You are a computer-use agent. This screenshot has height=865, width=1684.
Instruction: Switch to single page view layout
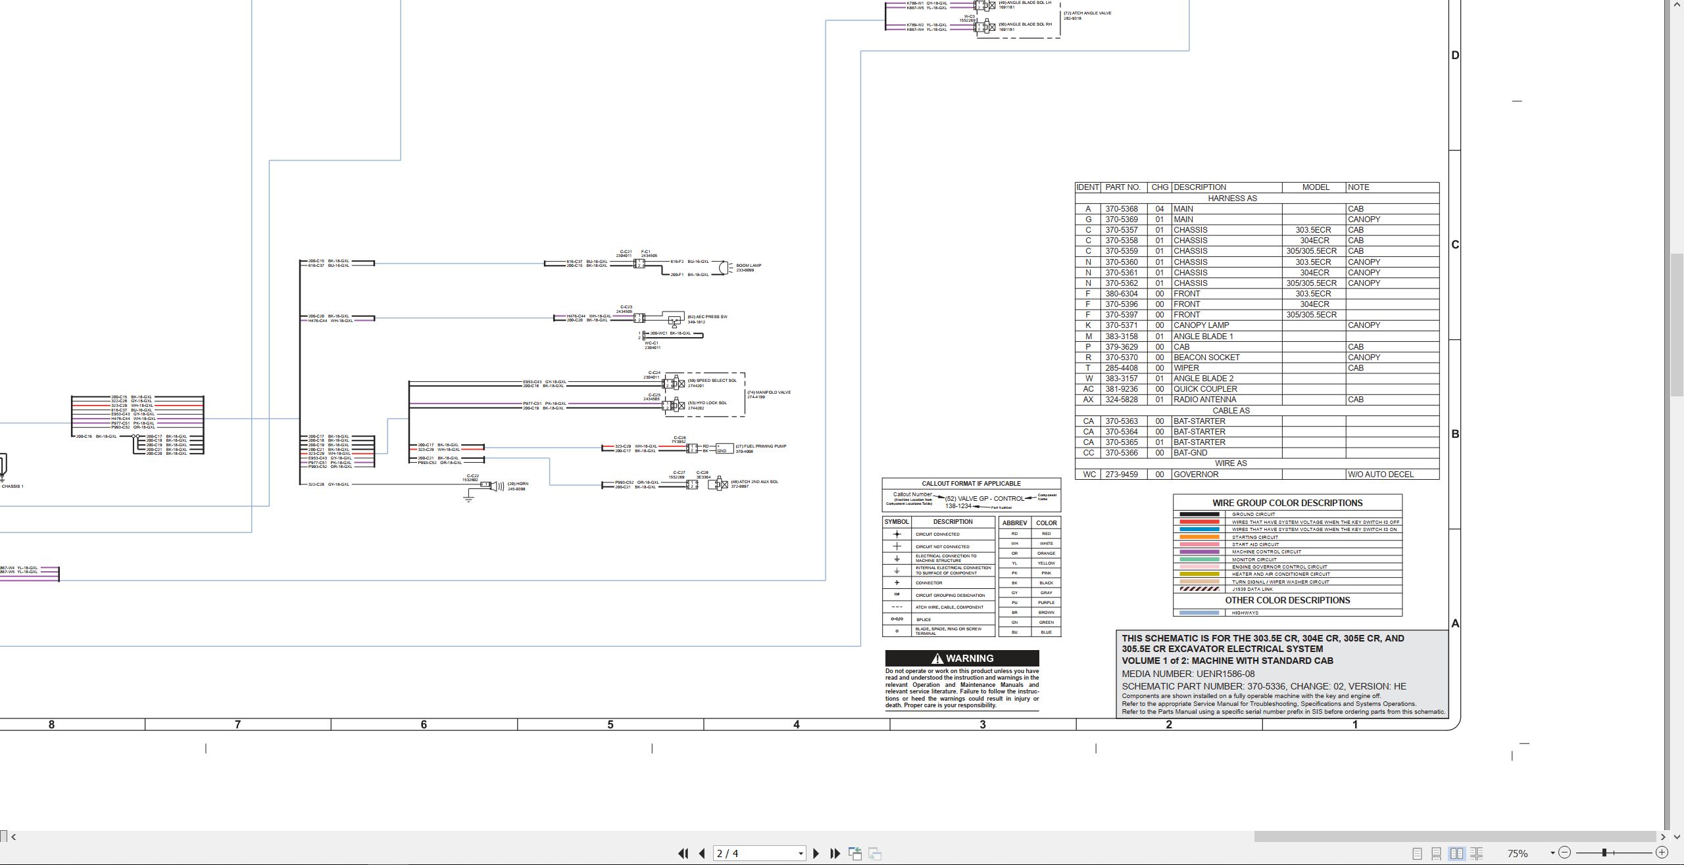(x=1417, y=853)
